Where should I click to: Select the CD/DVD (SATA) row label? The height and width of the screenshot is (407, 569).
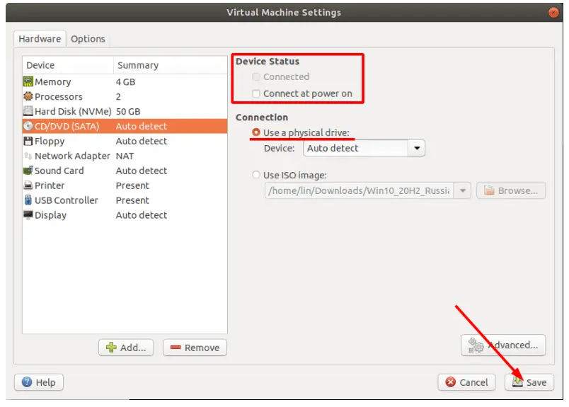coord(67,127)
